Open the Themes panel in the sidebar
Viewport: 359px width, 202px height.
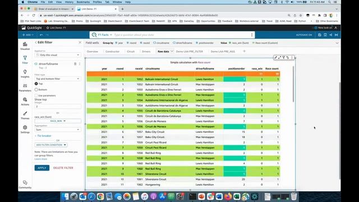tap(25, 116)
